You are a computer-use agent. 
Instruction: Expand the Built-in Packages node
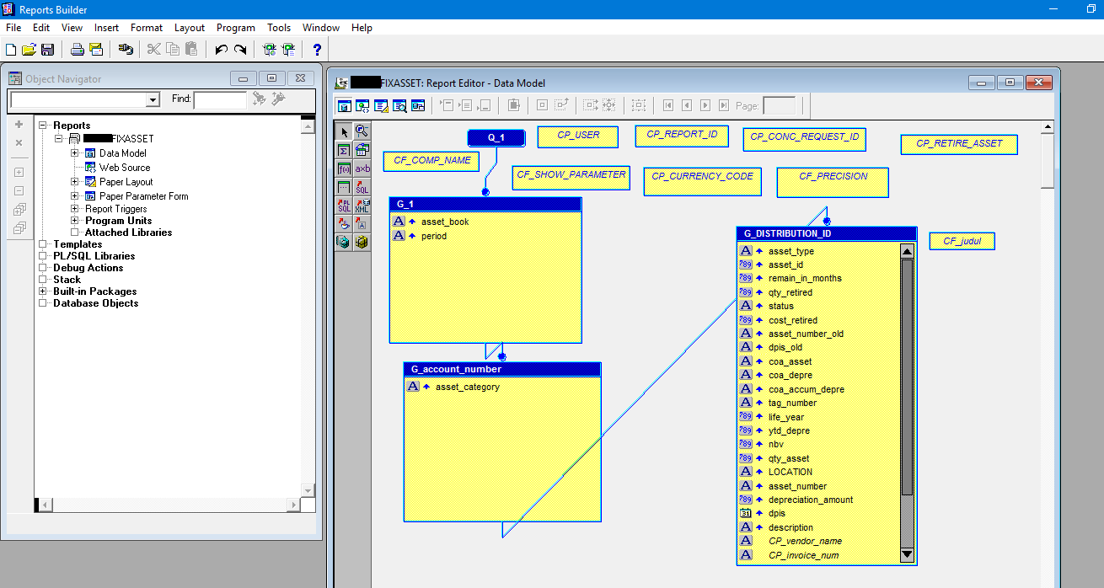(42, 292)
